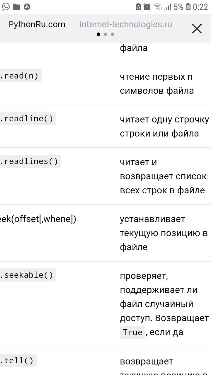Viewport: 211px width, 375px height.
Task: Select the second page indicator dot
Action: coord(105,34)
